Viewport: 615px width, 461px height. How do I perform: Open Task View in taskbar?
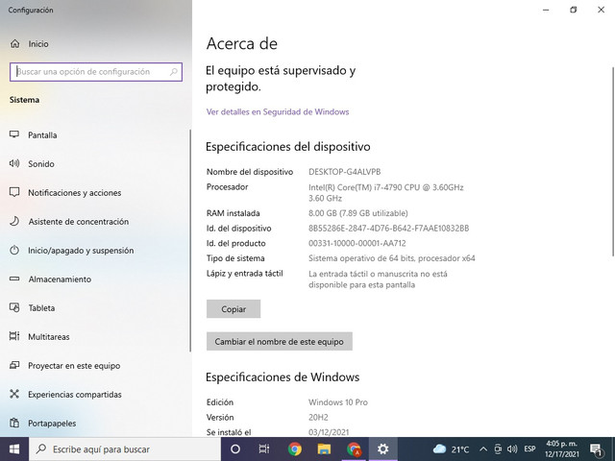tap(264, 449)
